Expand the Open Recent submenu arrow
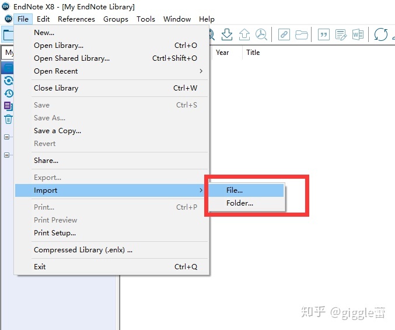This screenshot has height=330, width=395. point(201,71)
